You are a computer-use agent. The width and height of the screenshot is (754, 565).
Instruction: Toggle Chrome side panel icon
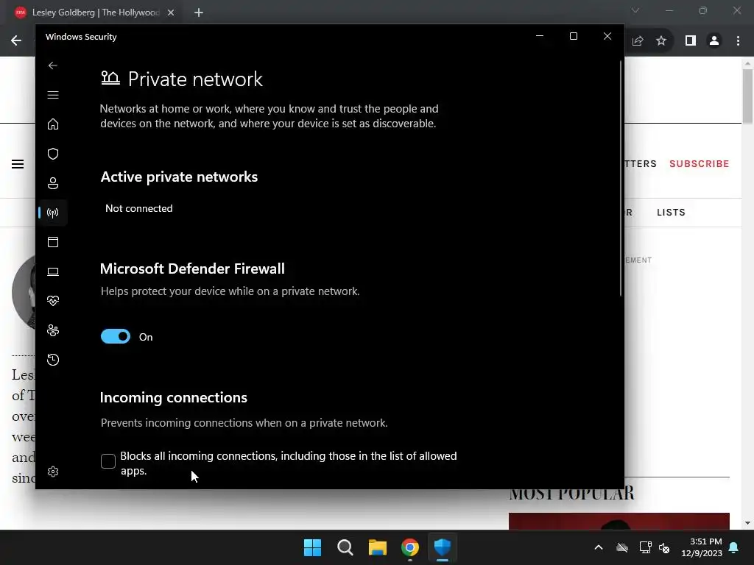click(x=691, y=41)
